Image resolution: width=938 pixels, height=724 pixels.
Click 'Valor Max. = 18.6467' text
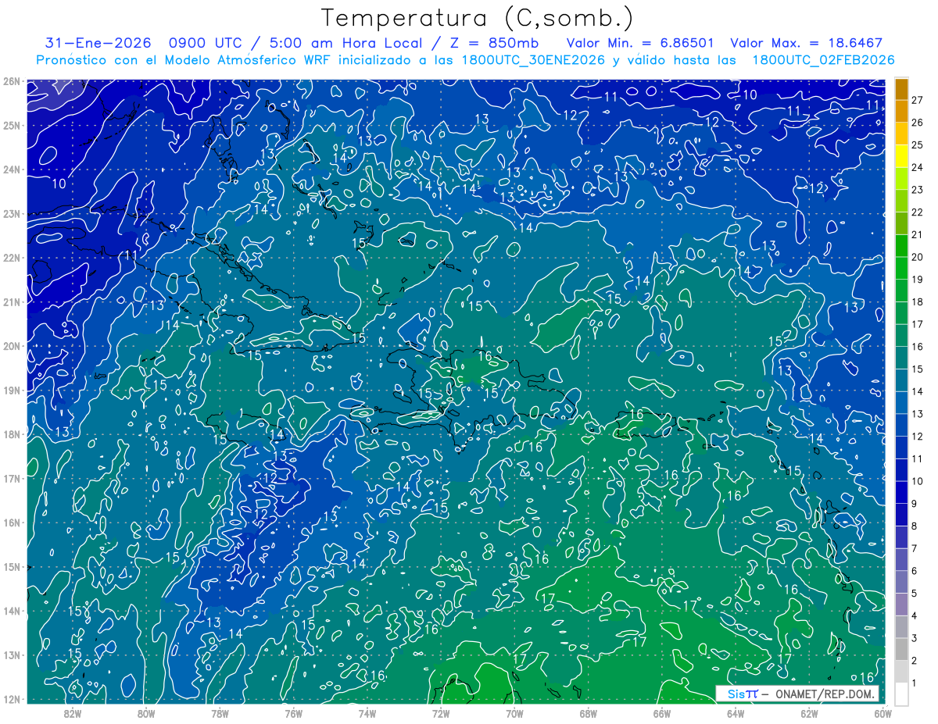[807, 43]
